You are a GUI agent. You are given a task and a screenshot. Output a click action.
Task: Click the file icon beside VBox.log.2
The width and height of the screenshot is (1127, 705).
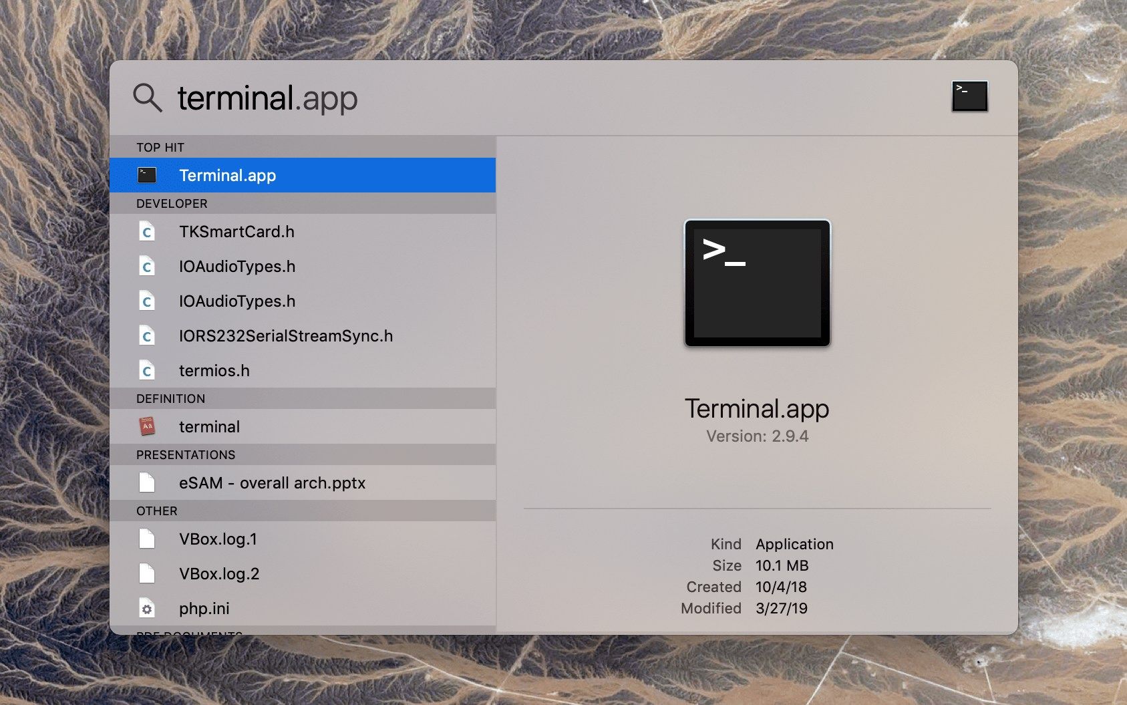tap(147, 573)
